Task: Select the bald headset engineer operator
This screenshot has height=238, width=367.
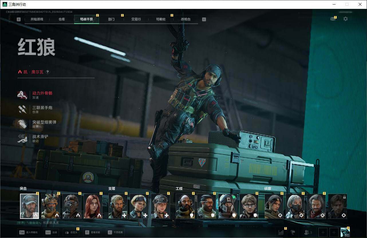Action: 185,206
